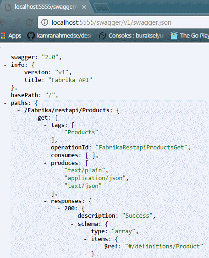Viewport: 209px width, 258px height.
Task: Click the address bar URL
Action: pos(111,22)
